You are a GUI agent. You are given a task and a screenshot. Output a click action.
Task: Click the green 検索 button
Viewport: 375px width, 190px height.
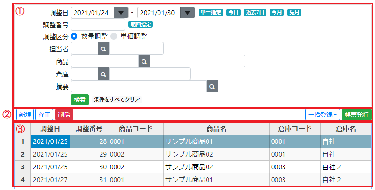pos(80,99)
